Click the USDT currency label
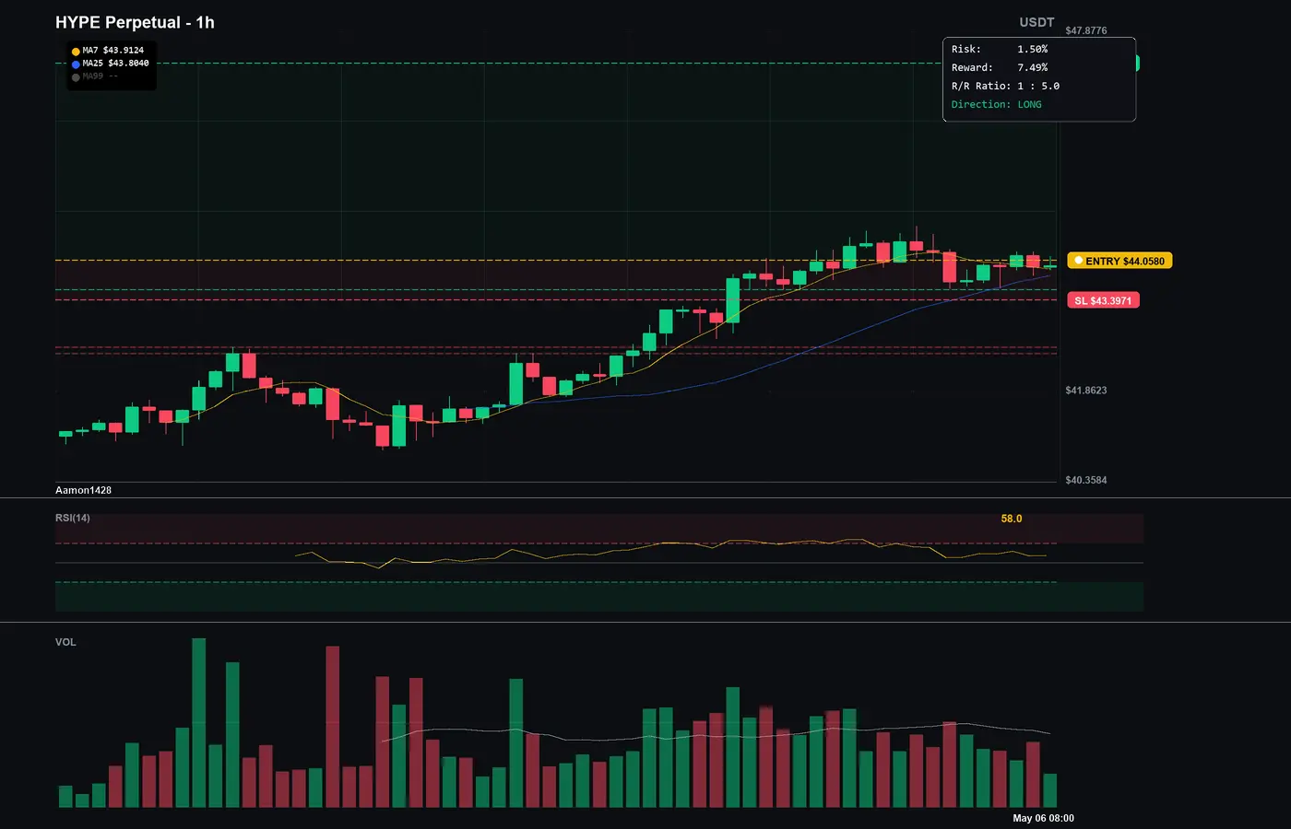The image size is (1291, 829). tap(1036, 22)
